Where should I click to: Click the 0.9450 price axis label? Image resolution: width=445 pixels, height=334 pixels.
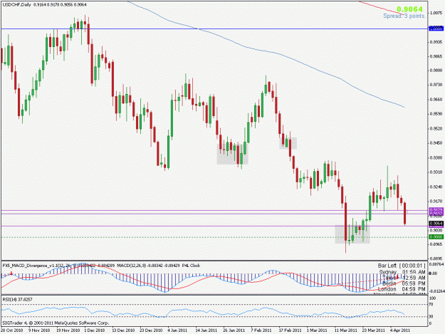click(x=436, y=143)
